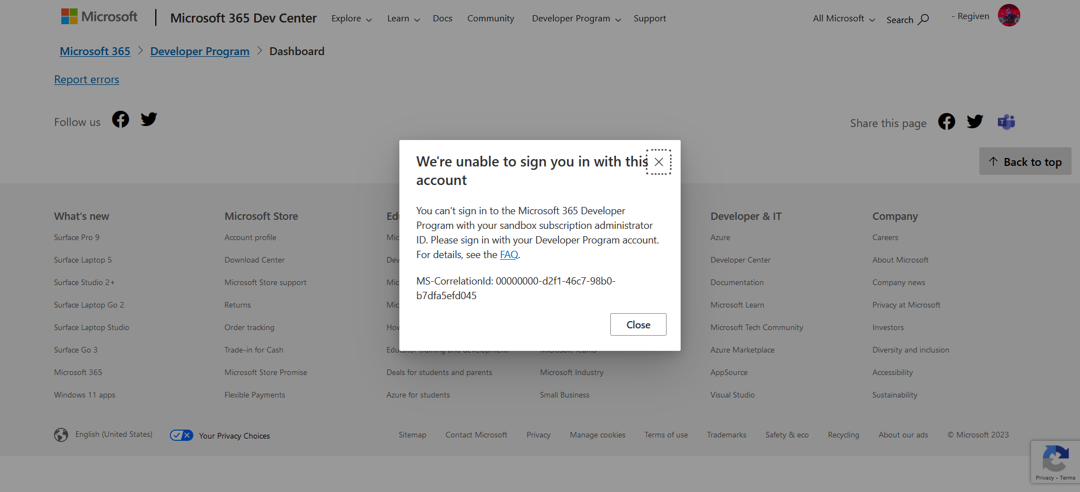Viewport: 1080px width, 492px height.
Task: Select English (United States) language link
Action: tap(114, 434)
